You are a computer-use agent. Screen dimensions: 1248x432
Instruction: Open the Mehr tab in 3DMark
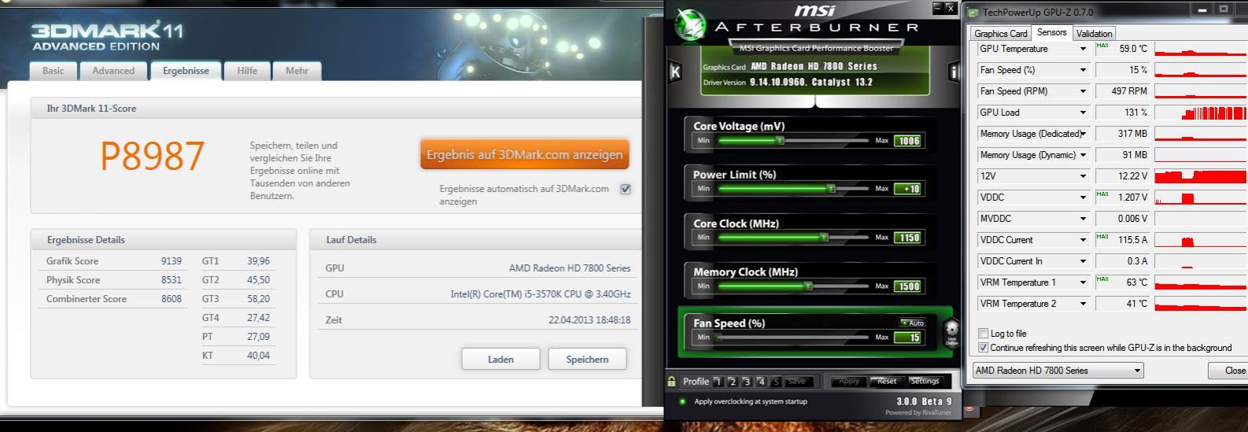click(x=297, y=71)
